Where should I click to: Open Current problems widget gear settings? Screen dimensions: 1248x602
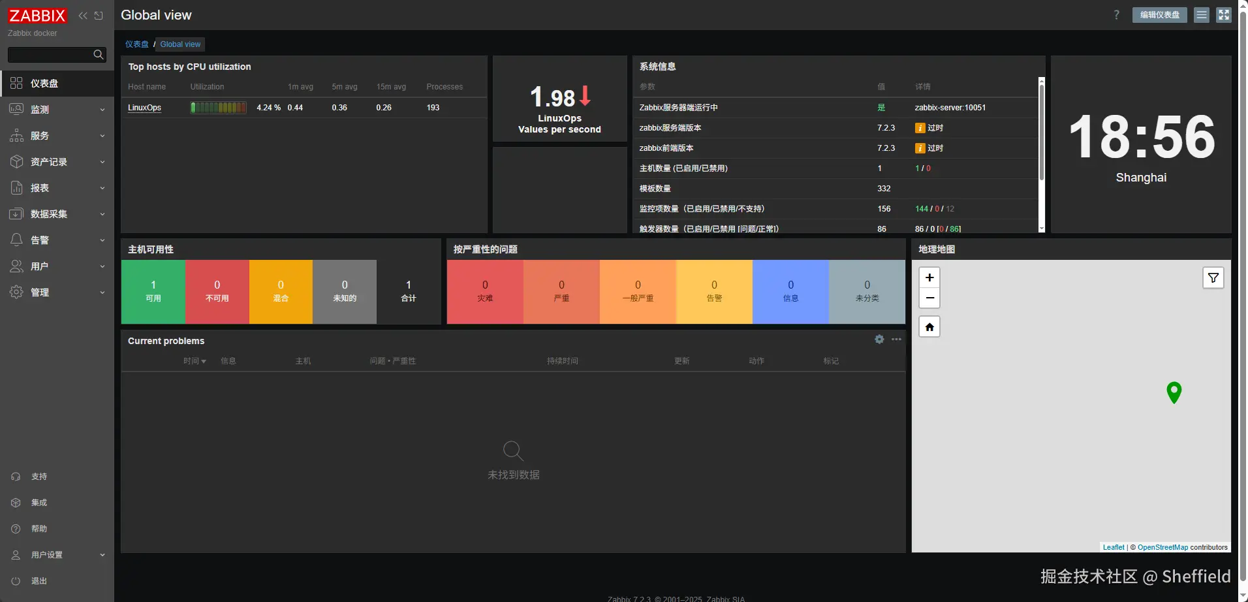click(x=879, y=340)
